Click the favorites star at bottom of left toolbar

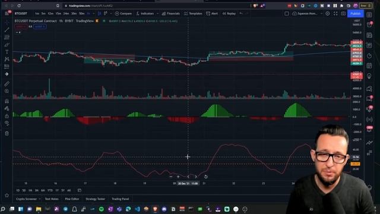[x=7, y=196]
